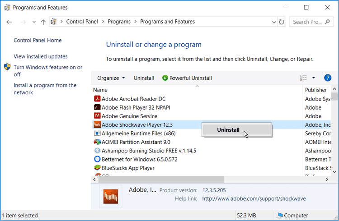Click the BlueStacks App Player icon
339x221 pixels.
click(97, 168)
